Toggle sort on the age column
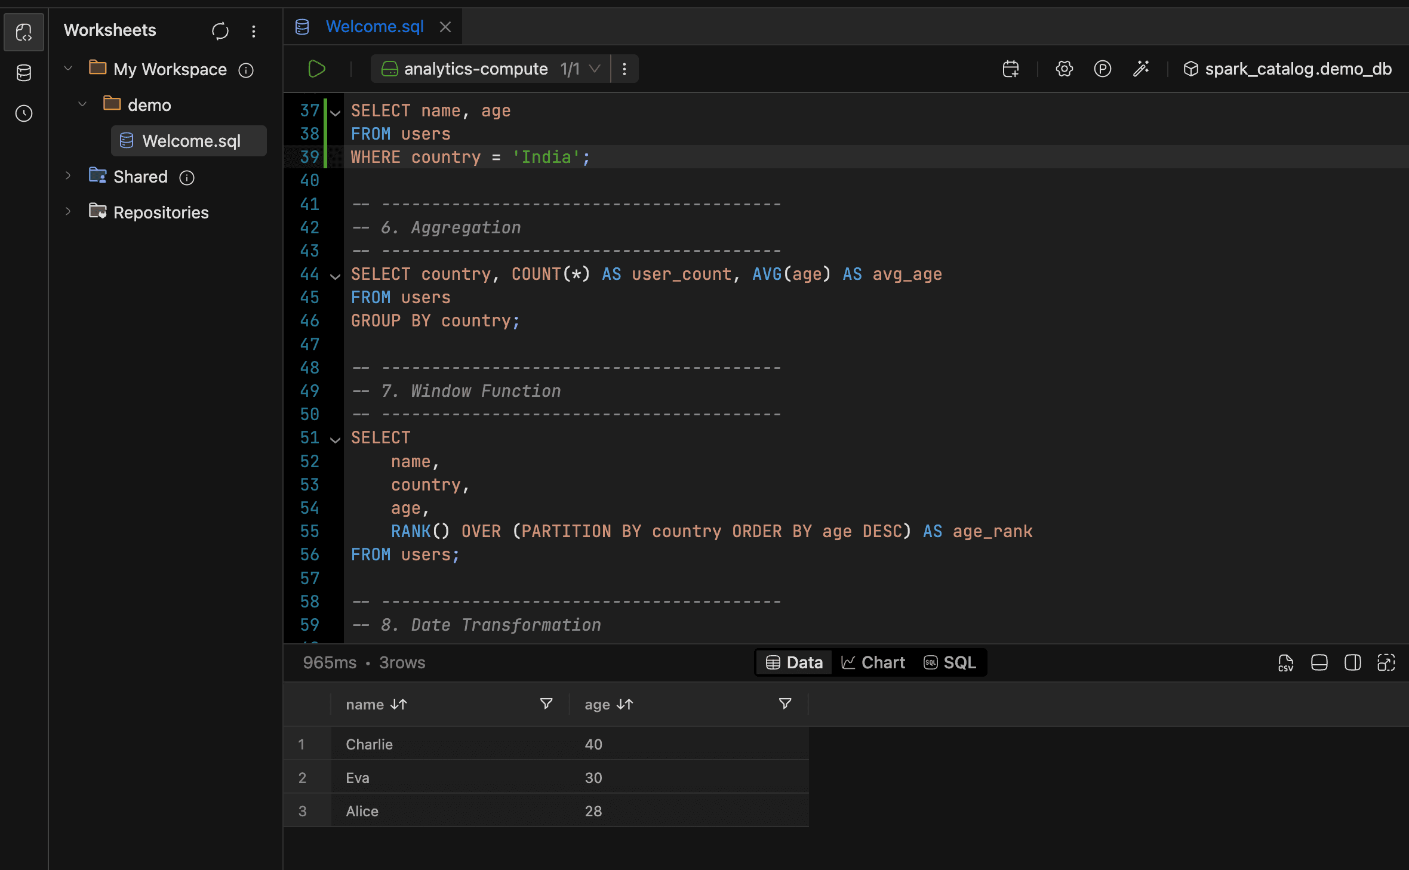The image size is (1409, 870). pos(624,705)
